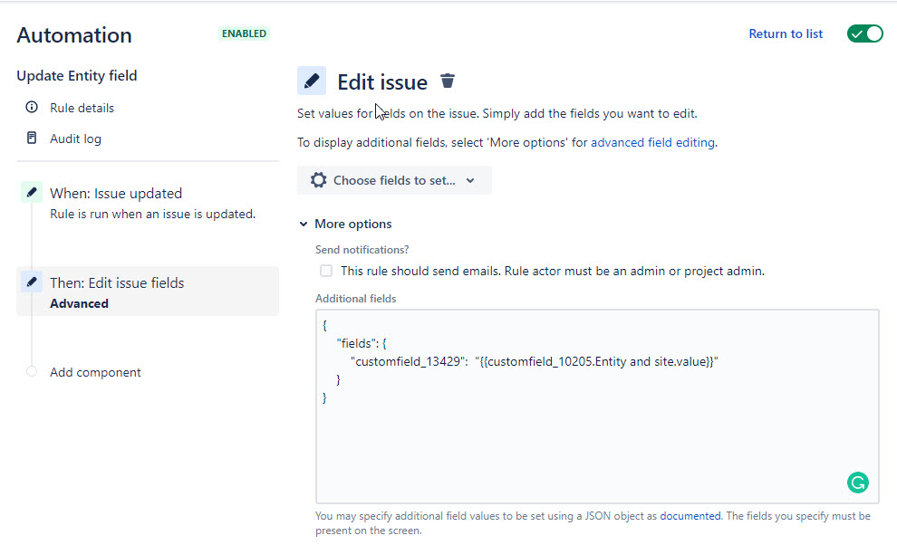Click the Additional fields label

(x=356, y=299)
